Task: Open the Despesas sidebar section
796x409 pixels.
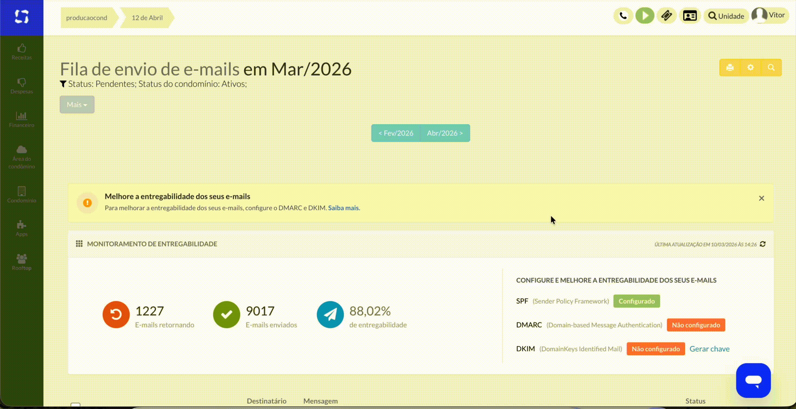Action: (x=22, y=86)
